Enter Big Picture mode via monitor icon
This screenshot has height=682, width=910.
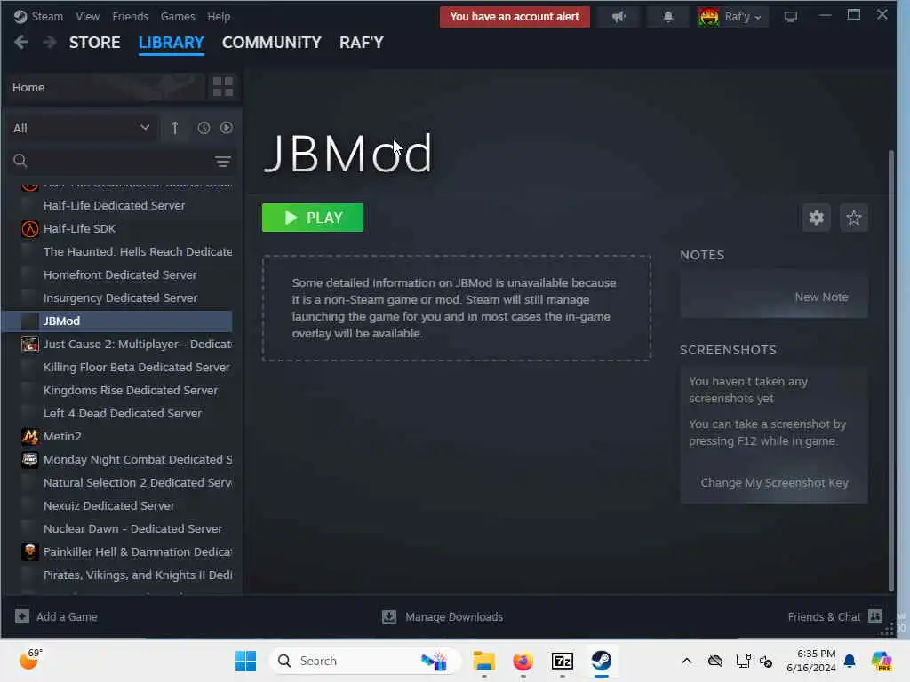790,17
